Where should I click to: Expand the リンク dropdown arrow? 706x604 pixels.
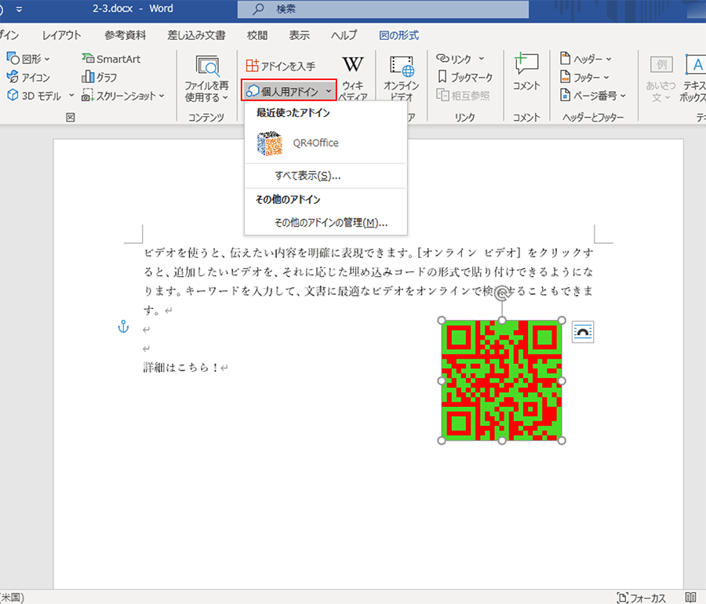[482, 59]
